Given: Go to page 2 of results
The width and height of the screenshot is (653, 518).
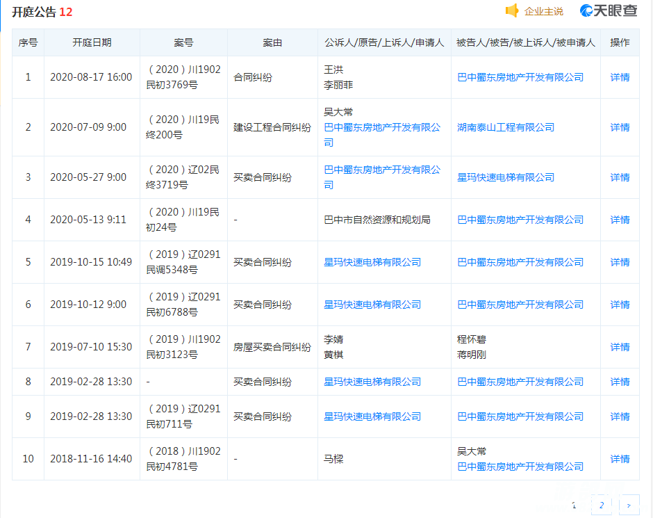Looking at the screenshot, I should coord(602,505).
